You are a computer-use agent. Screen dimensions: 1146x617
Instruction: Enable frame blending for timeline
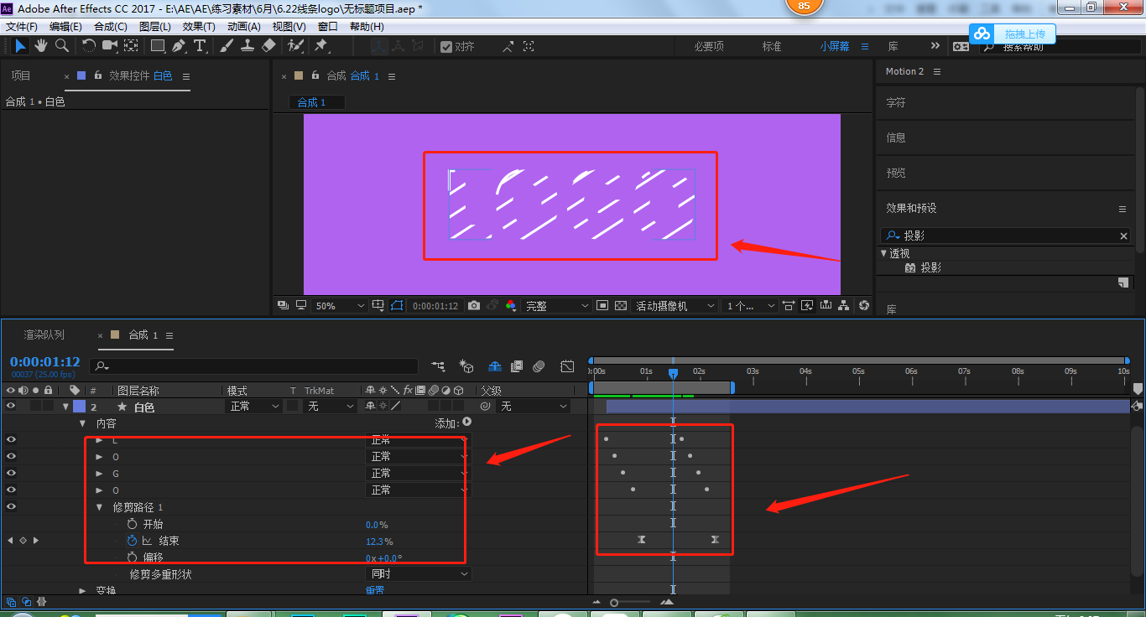[517, 366]
